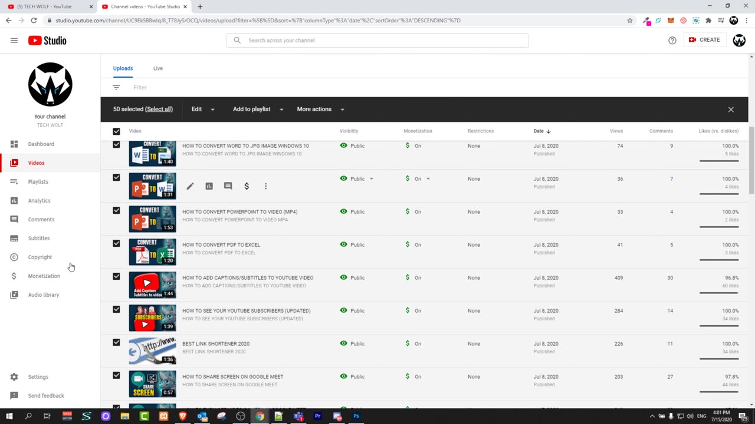Go to Comments in sidebar
The image size is (755, 424).
50,219
